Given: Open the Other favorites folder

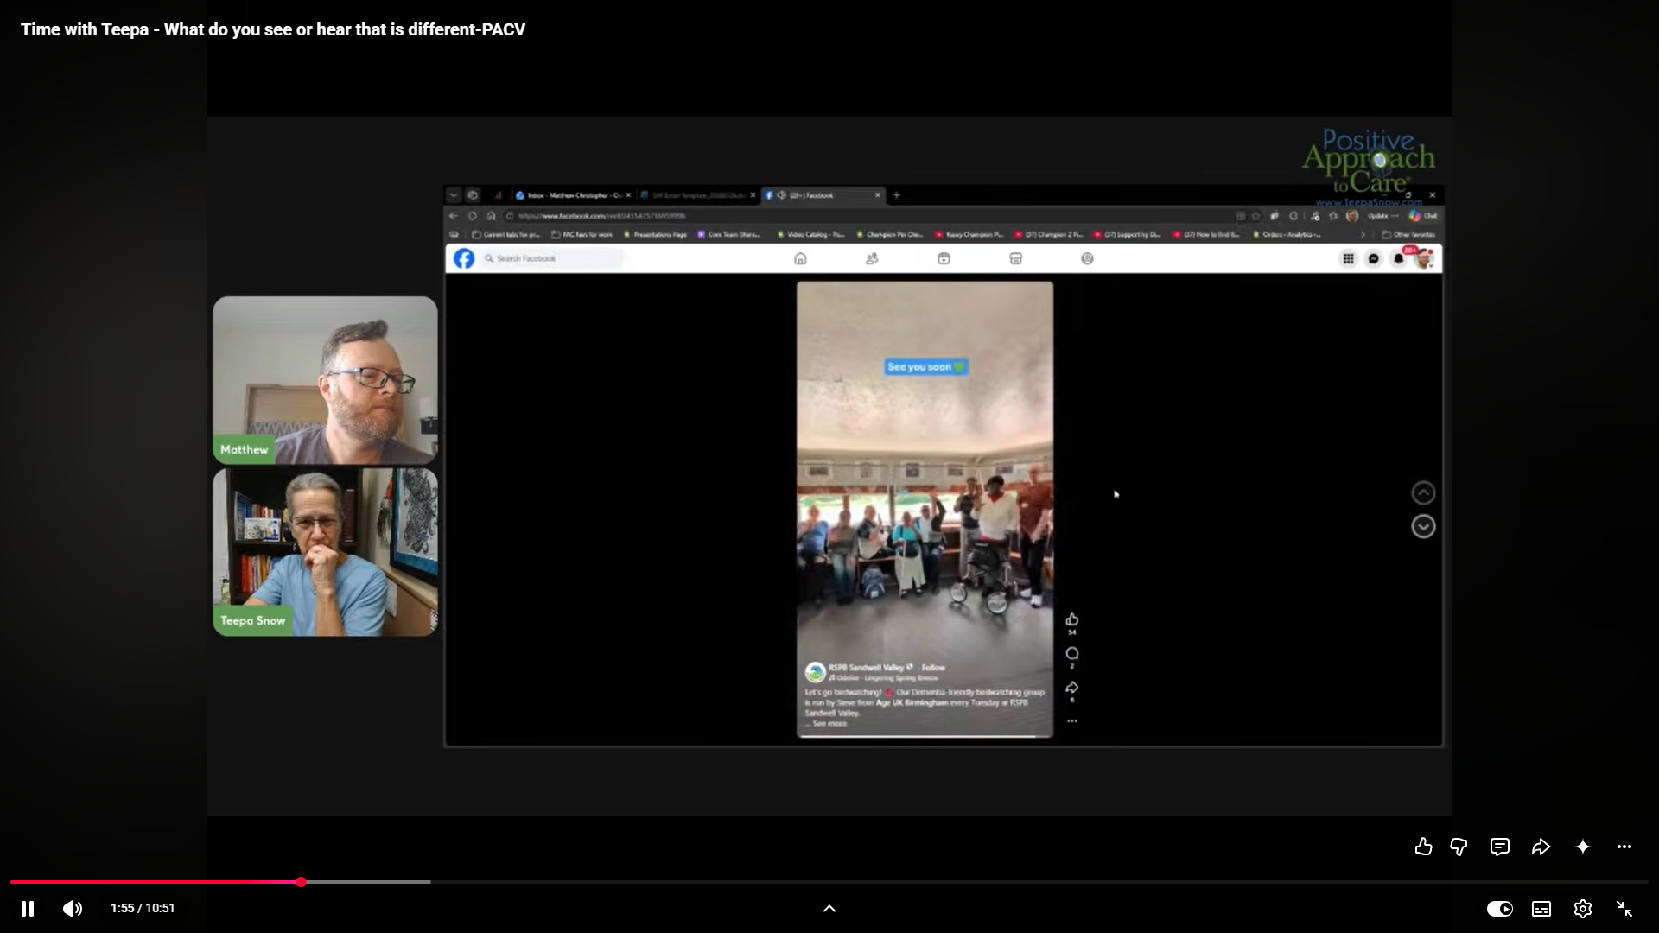Looking at the screenshot, I should (x=1408, y=234).
